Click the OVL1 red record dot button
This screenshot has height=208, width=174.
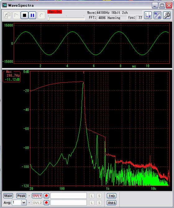[x=46, y=196]
